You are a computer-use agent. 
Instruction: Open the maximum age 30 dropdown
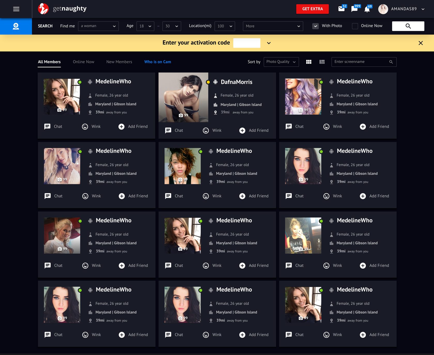(x=172, y=26)
